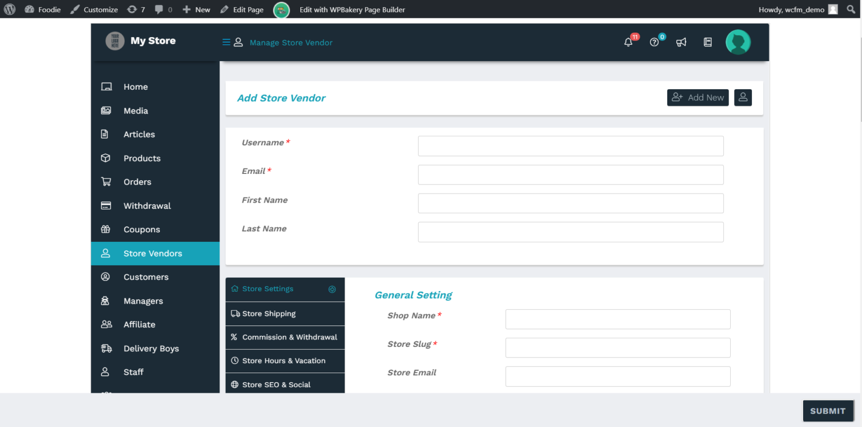This screenshot has width=862, height=427.
Task: Go to Articles in the sidebar
Action: click(155, 135)
